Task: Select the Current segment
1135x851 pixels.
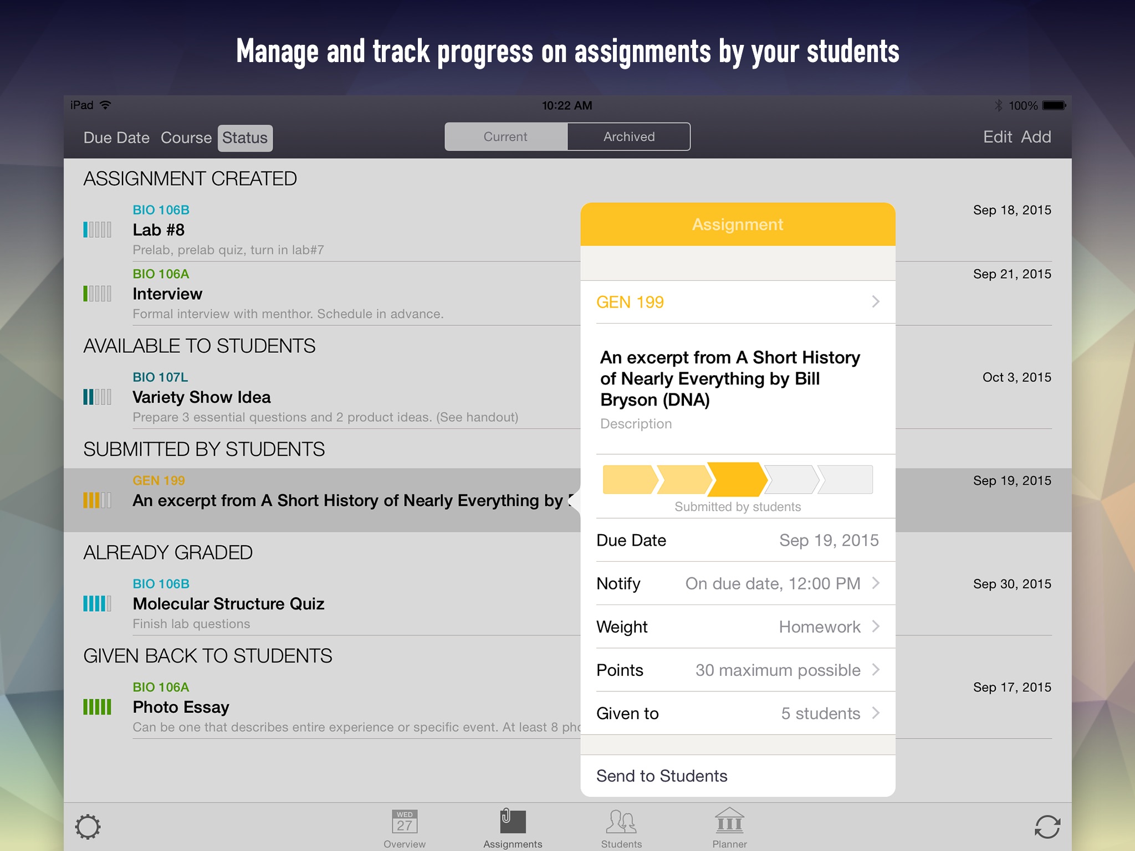Action: tap(505, 137)
